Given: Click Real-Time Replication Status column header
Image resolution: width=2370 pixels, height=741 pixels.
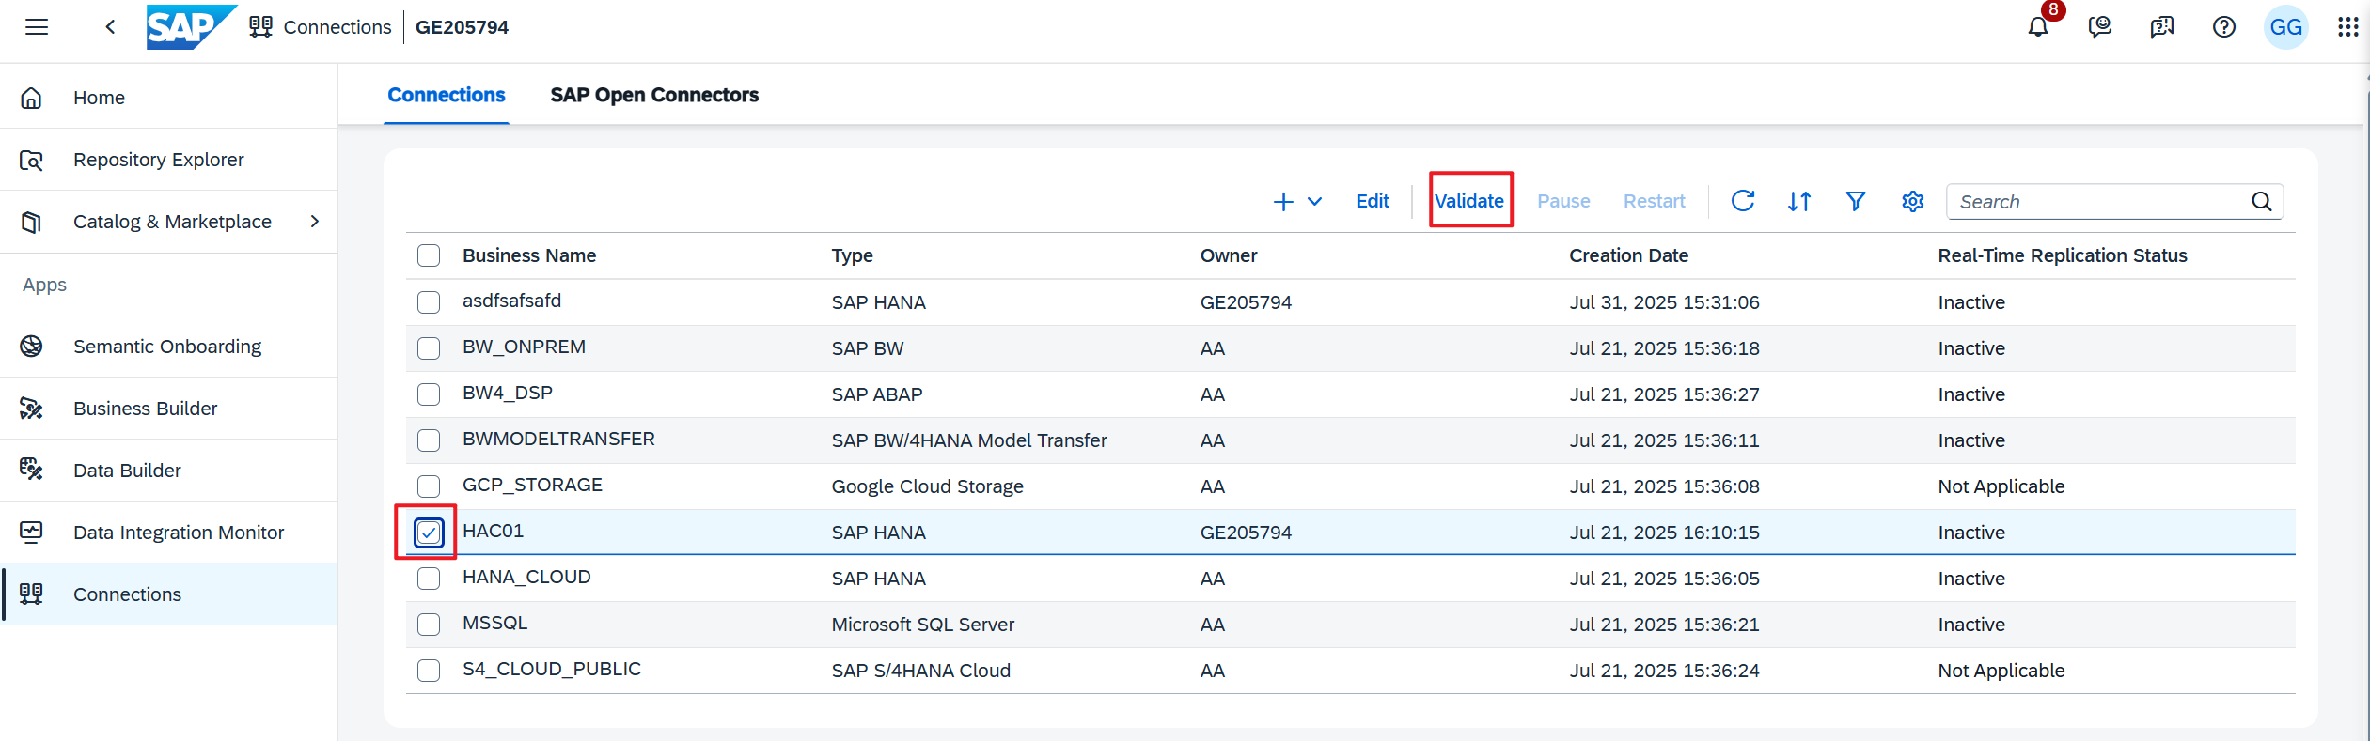Looking at the screenshot, I should [2063, 255].
